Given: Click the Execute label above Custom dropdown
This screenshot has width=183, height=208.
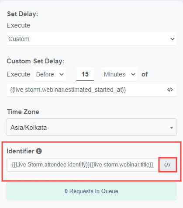Looking at the screenshot, I should [x=18, y=25].
